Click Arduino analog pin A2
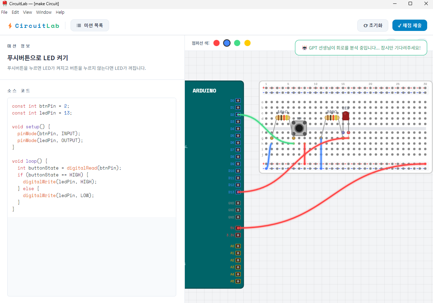 point(238,260)
